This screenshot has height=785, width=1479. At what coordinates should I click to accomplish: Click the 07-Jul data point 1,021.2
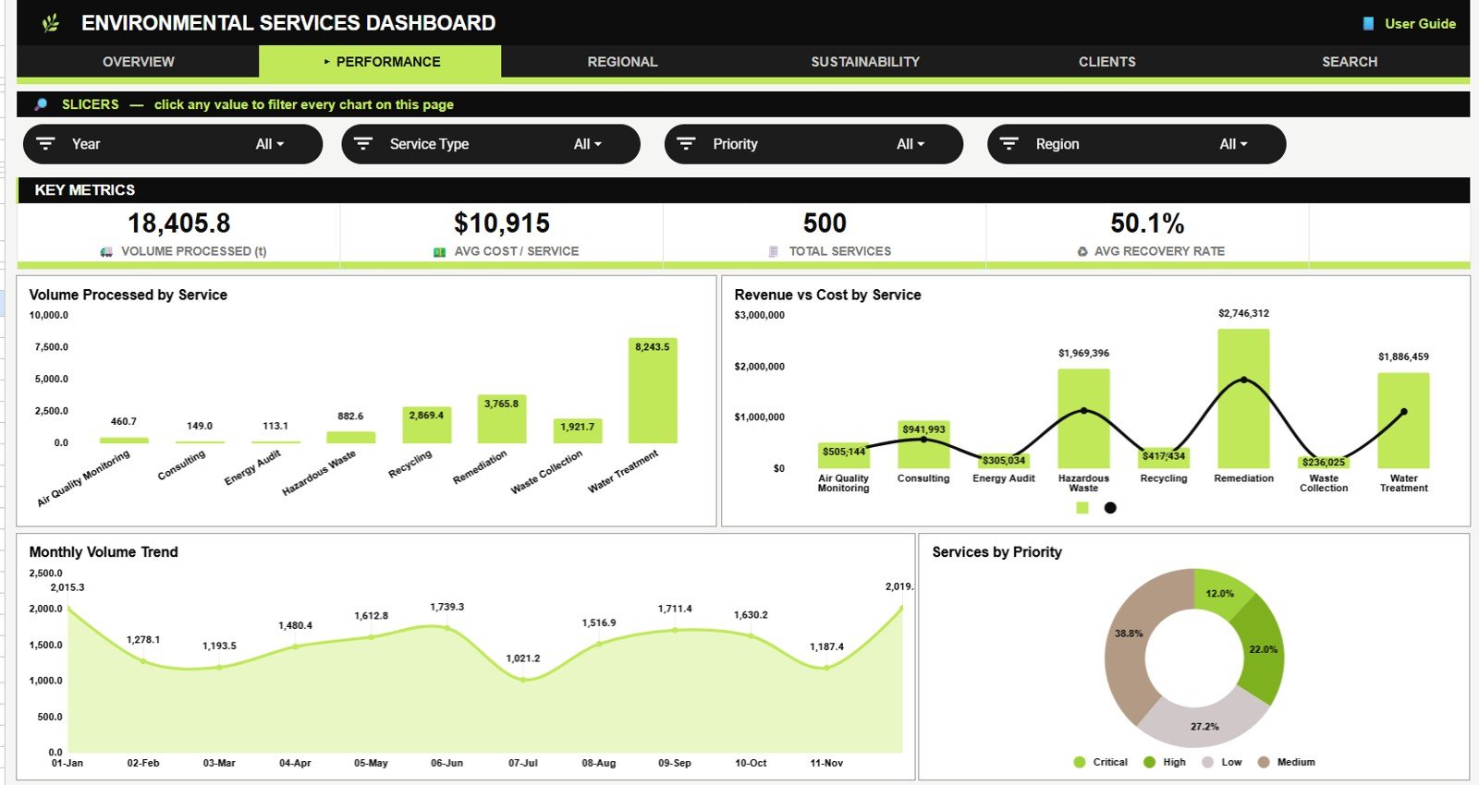pos(523,680)
